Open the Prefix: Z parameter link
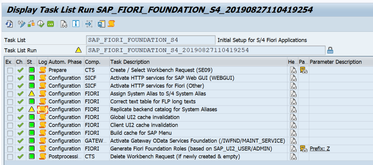The height and width of the screenshot is (165, 373). pyautogui.click(x=320, y=149)
